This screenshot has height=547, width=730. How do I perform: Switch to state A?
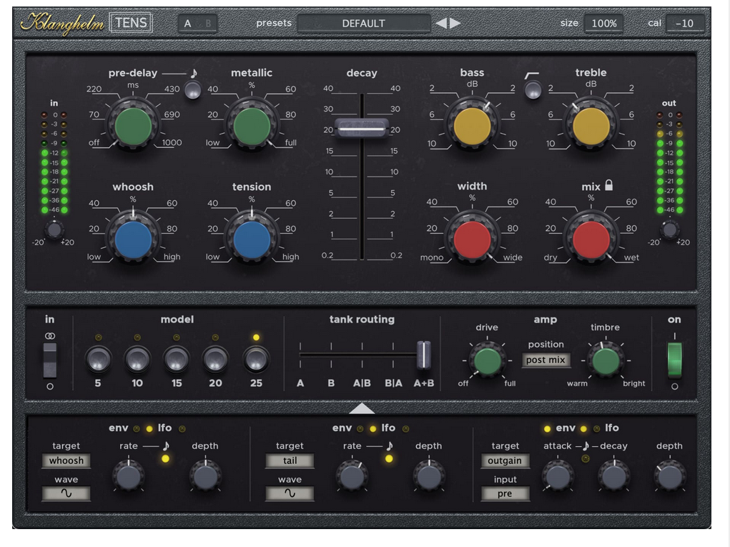[x=187, y=24]
